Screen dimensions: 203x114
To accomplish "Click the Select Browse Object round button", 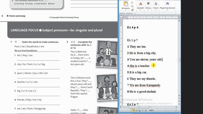I will [179, 101].
